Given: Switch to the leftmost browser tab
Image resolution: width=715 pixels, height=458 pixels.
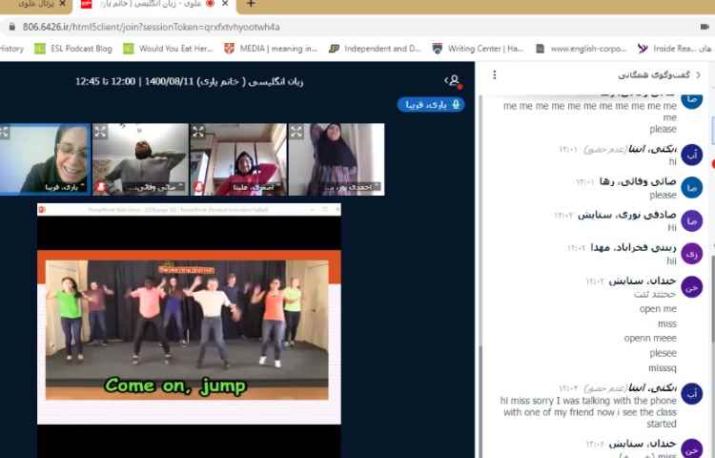Looking at the screenshot, I should (36, 4).
